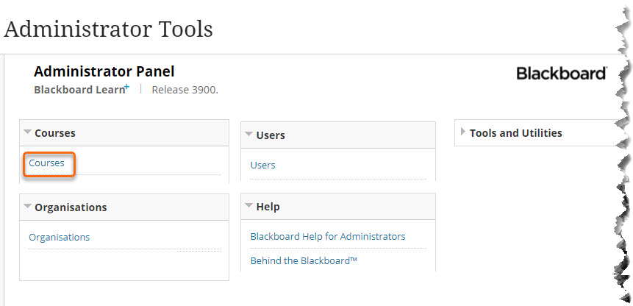The height and width of the screenshot is (306, 633).
Task: Collapse the Users panel triangle
Action: click(x=249, y=134)
